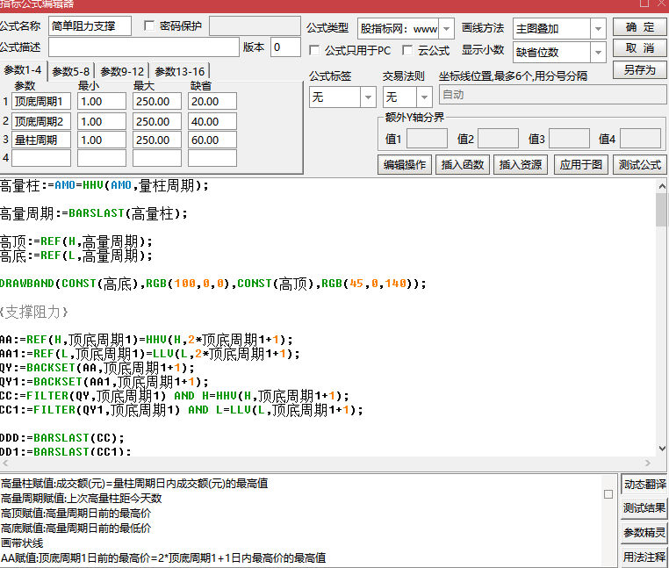The width and height of the screenshot is (669, 568).
Task: Open the 公式标签 dropdown
Action: pyautogui.click(x=368, y=97)
